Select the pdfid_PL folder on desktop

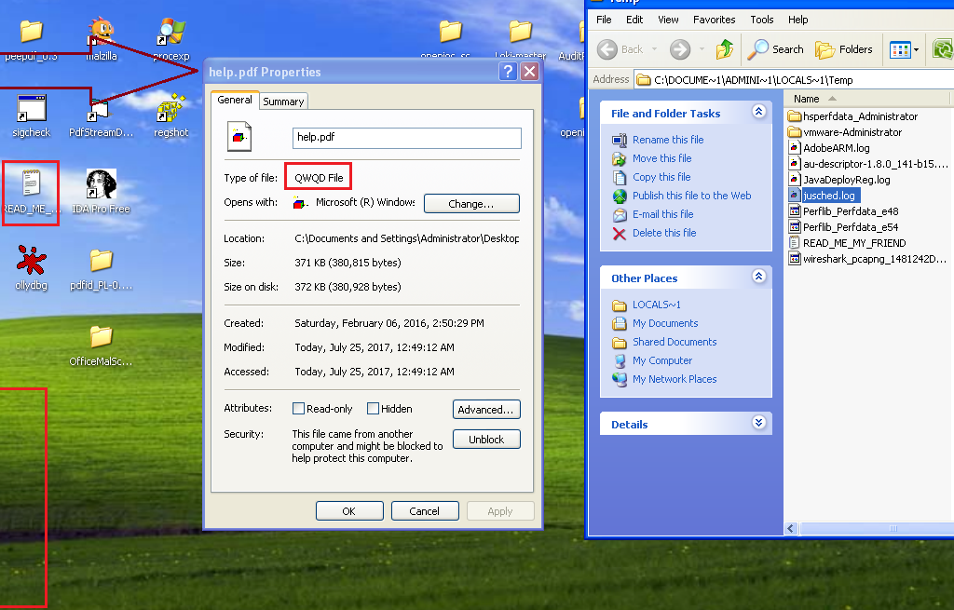(x=101, y=268)
